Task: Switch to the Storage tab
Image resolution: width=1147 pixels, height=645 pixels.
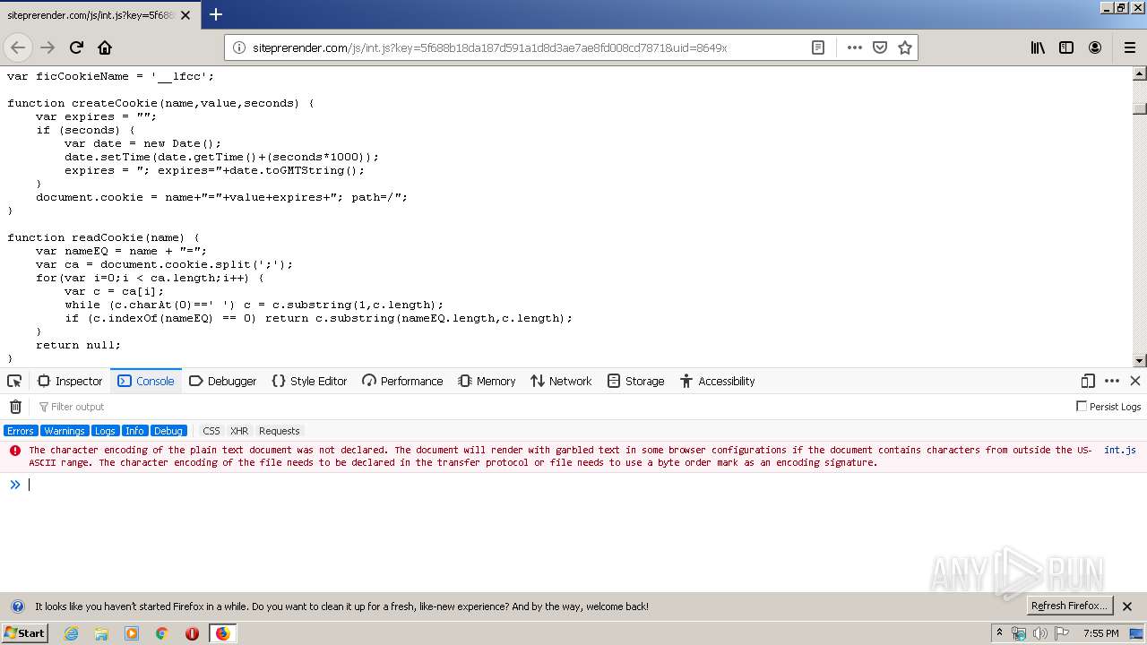Action: point(635,381)
